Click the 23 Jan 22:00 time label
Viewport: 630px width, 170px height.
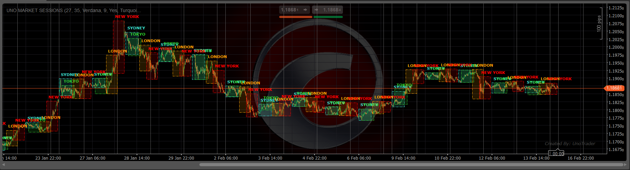[48, 158]
